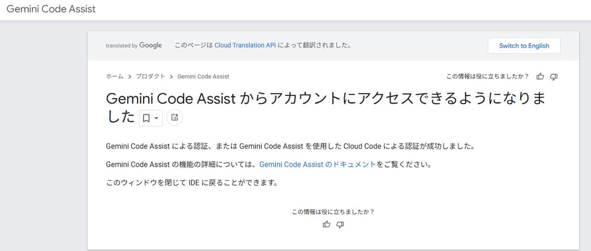This screenshot has height=251, width=591.
Task: Click the top-right この情報は役に立ちましたか？ text
Action: pos(488,77)
